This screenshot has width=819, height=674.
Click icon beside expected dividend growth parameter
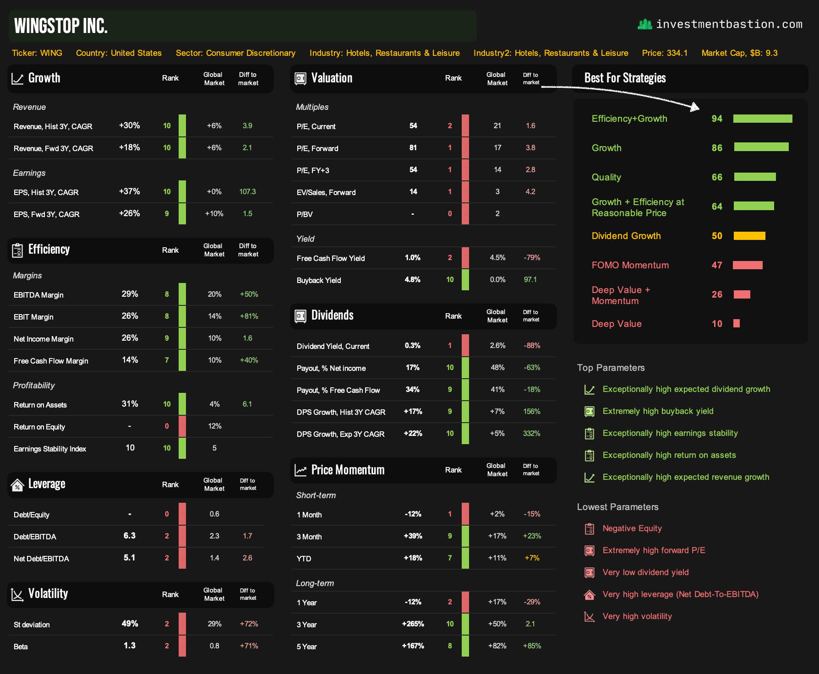point(590,390)
